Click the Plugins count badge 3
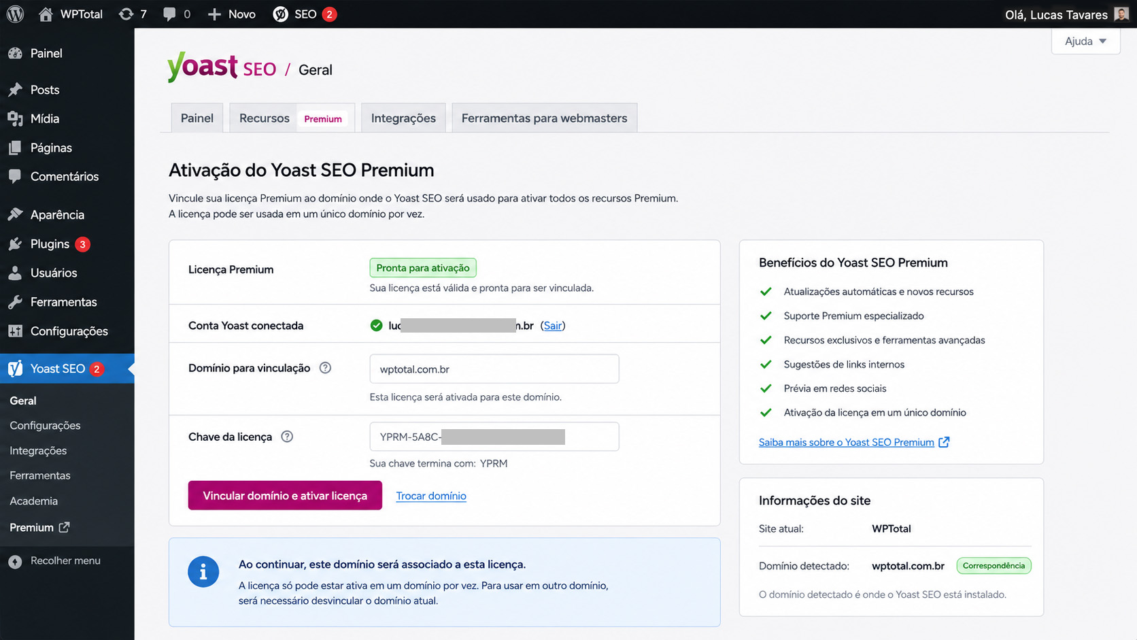 [x=83, y=244]
